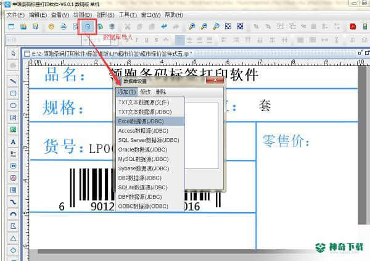The height and width of the screenshot is (261, 370).
Task: Select the arc drawing tool
Action: click(13, 214)
